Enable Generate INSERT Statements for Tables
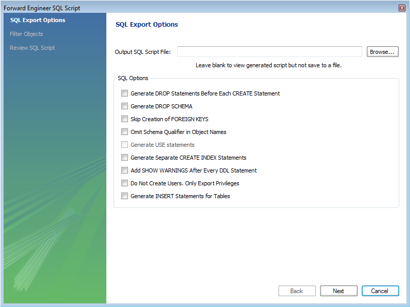This screenshot has height=307, width=410. point(124,196)
